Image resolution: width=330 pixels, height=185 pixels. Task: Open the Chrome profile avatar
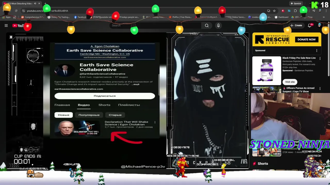tap(320, 11)
